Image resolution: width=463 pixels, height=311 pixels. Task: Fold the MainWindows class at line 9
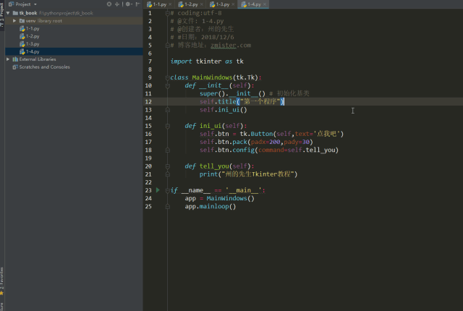167,77
